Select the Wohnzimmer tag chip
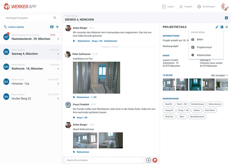Viewport: 231px width, 164px height. point(215,104)
